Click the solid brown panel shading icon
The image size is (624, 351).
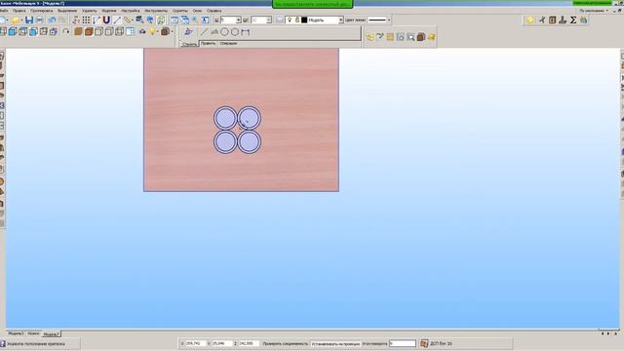[x=78, y=31]
